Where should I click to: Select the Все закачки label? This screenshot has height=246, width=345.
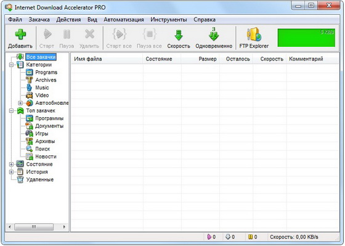point(41,57)
